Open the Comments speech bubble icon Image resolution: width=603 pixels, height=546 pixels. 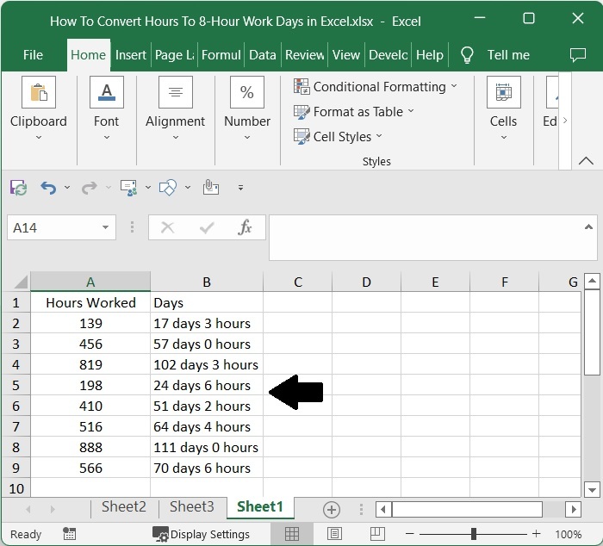click(578, 54)
